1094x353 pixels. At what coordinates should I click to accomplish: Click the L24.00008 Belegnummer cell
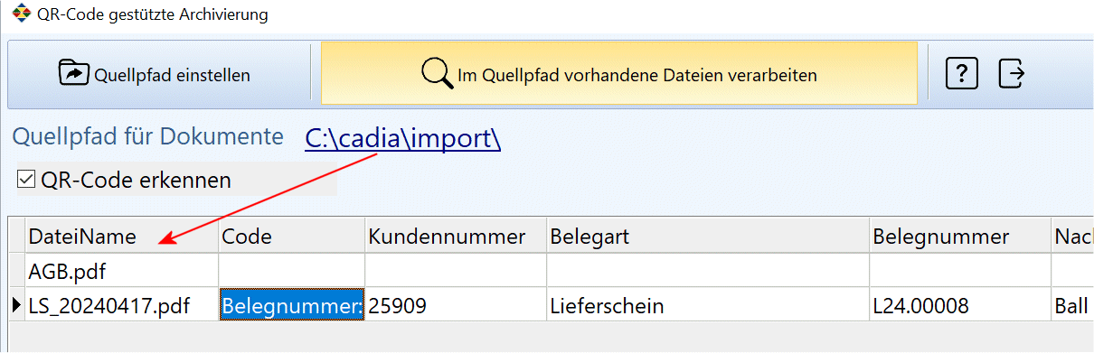tap(960, 306)
